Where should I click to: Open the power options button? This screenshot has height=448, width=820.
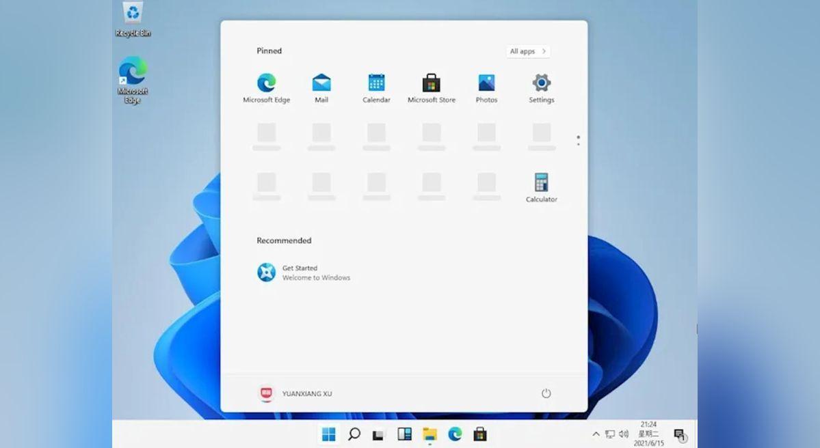click(x=546, y=393)
